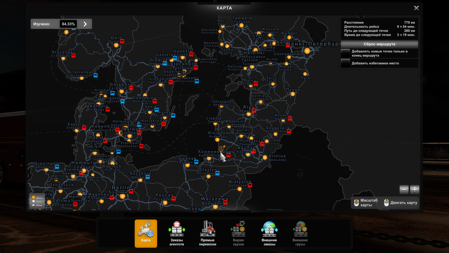Click the red garage icon near Oslo
Screen dimensions: 449x253
coord(122,41)
